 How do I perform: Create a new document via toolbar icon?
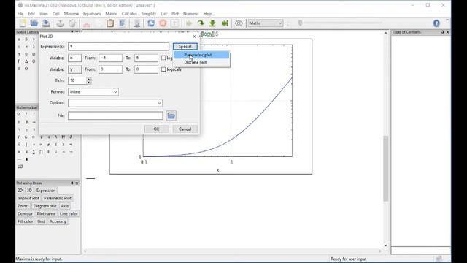pyautogui.click(x=23, y=23)
